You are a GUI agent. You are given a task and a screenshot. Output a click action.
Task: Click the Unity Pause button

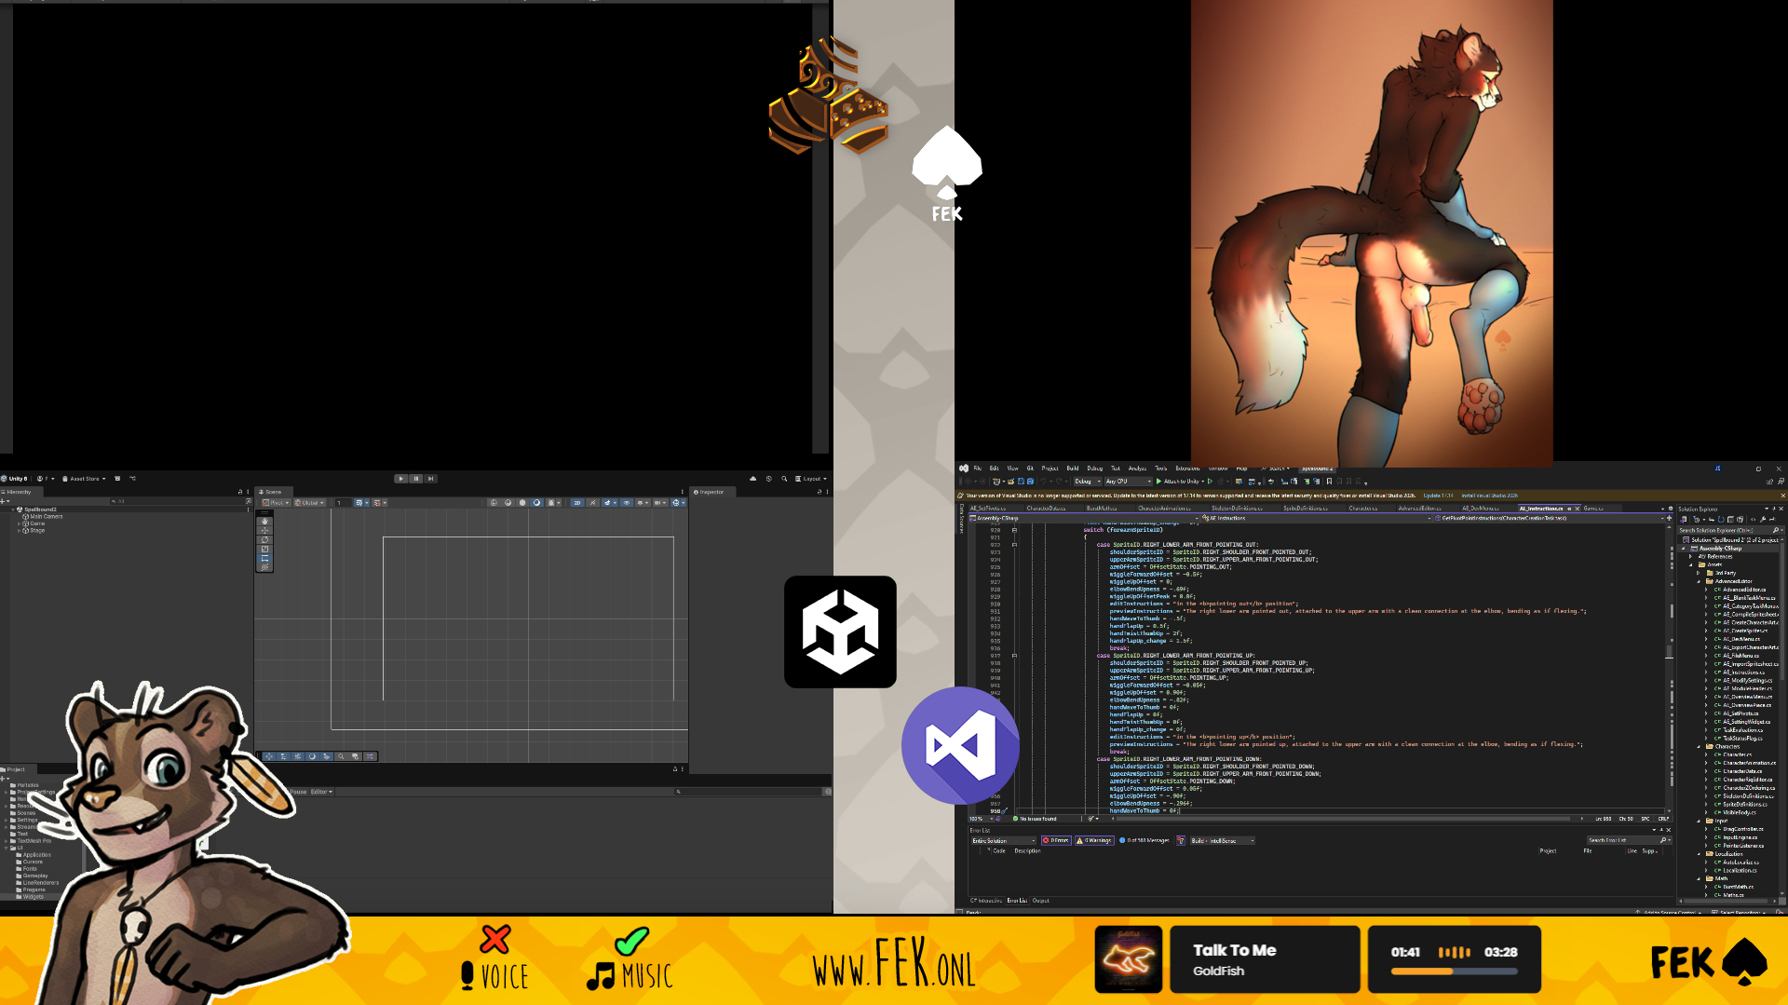click(415, 479)
